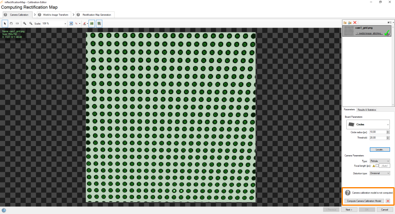Delete selected image with red X
Image resolution: width=395 pixels, height=214 pixels.
[x=355, y=23]
